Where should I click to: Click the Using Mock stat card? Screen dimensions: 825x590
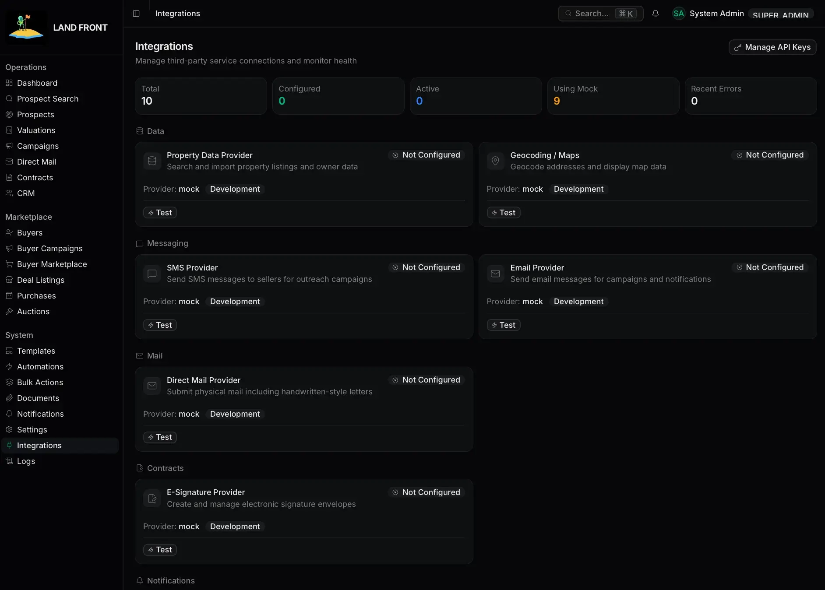pyautogui.click(x=613, y=96)
